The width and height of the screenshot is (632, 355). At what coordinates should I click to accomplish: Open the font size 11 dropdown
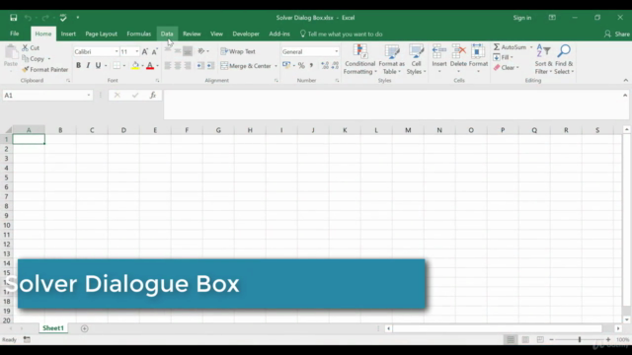tap(137, 51)
